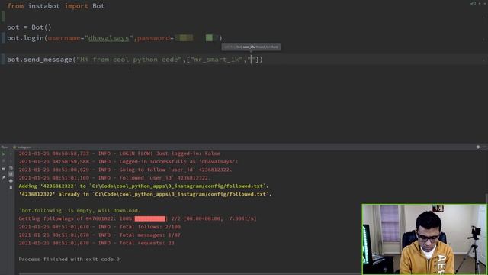
Task: Click the down-the-stack-trace arrow in Run panel
Action: click(x=11, y=161)
